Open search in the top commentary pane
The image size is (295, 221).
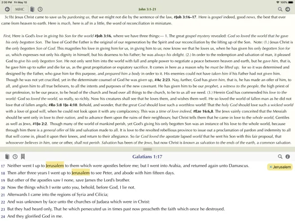click(x=280, y=9)
